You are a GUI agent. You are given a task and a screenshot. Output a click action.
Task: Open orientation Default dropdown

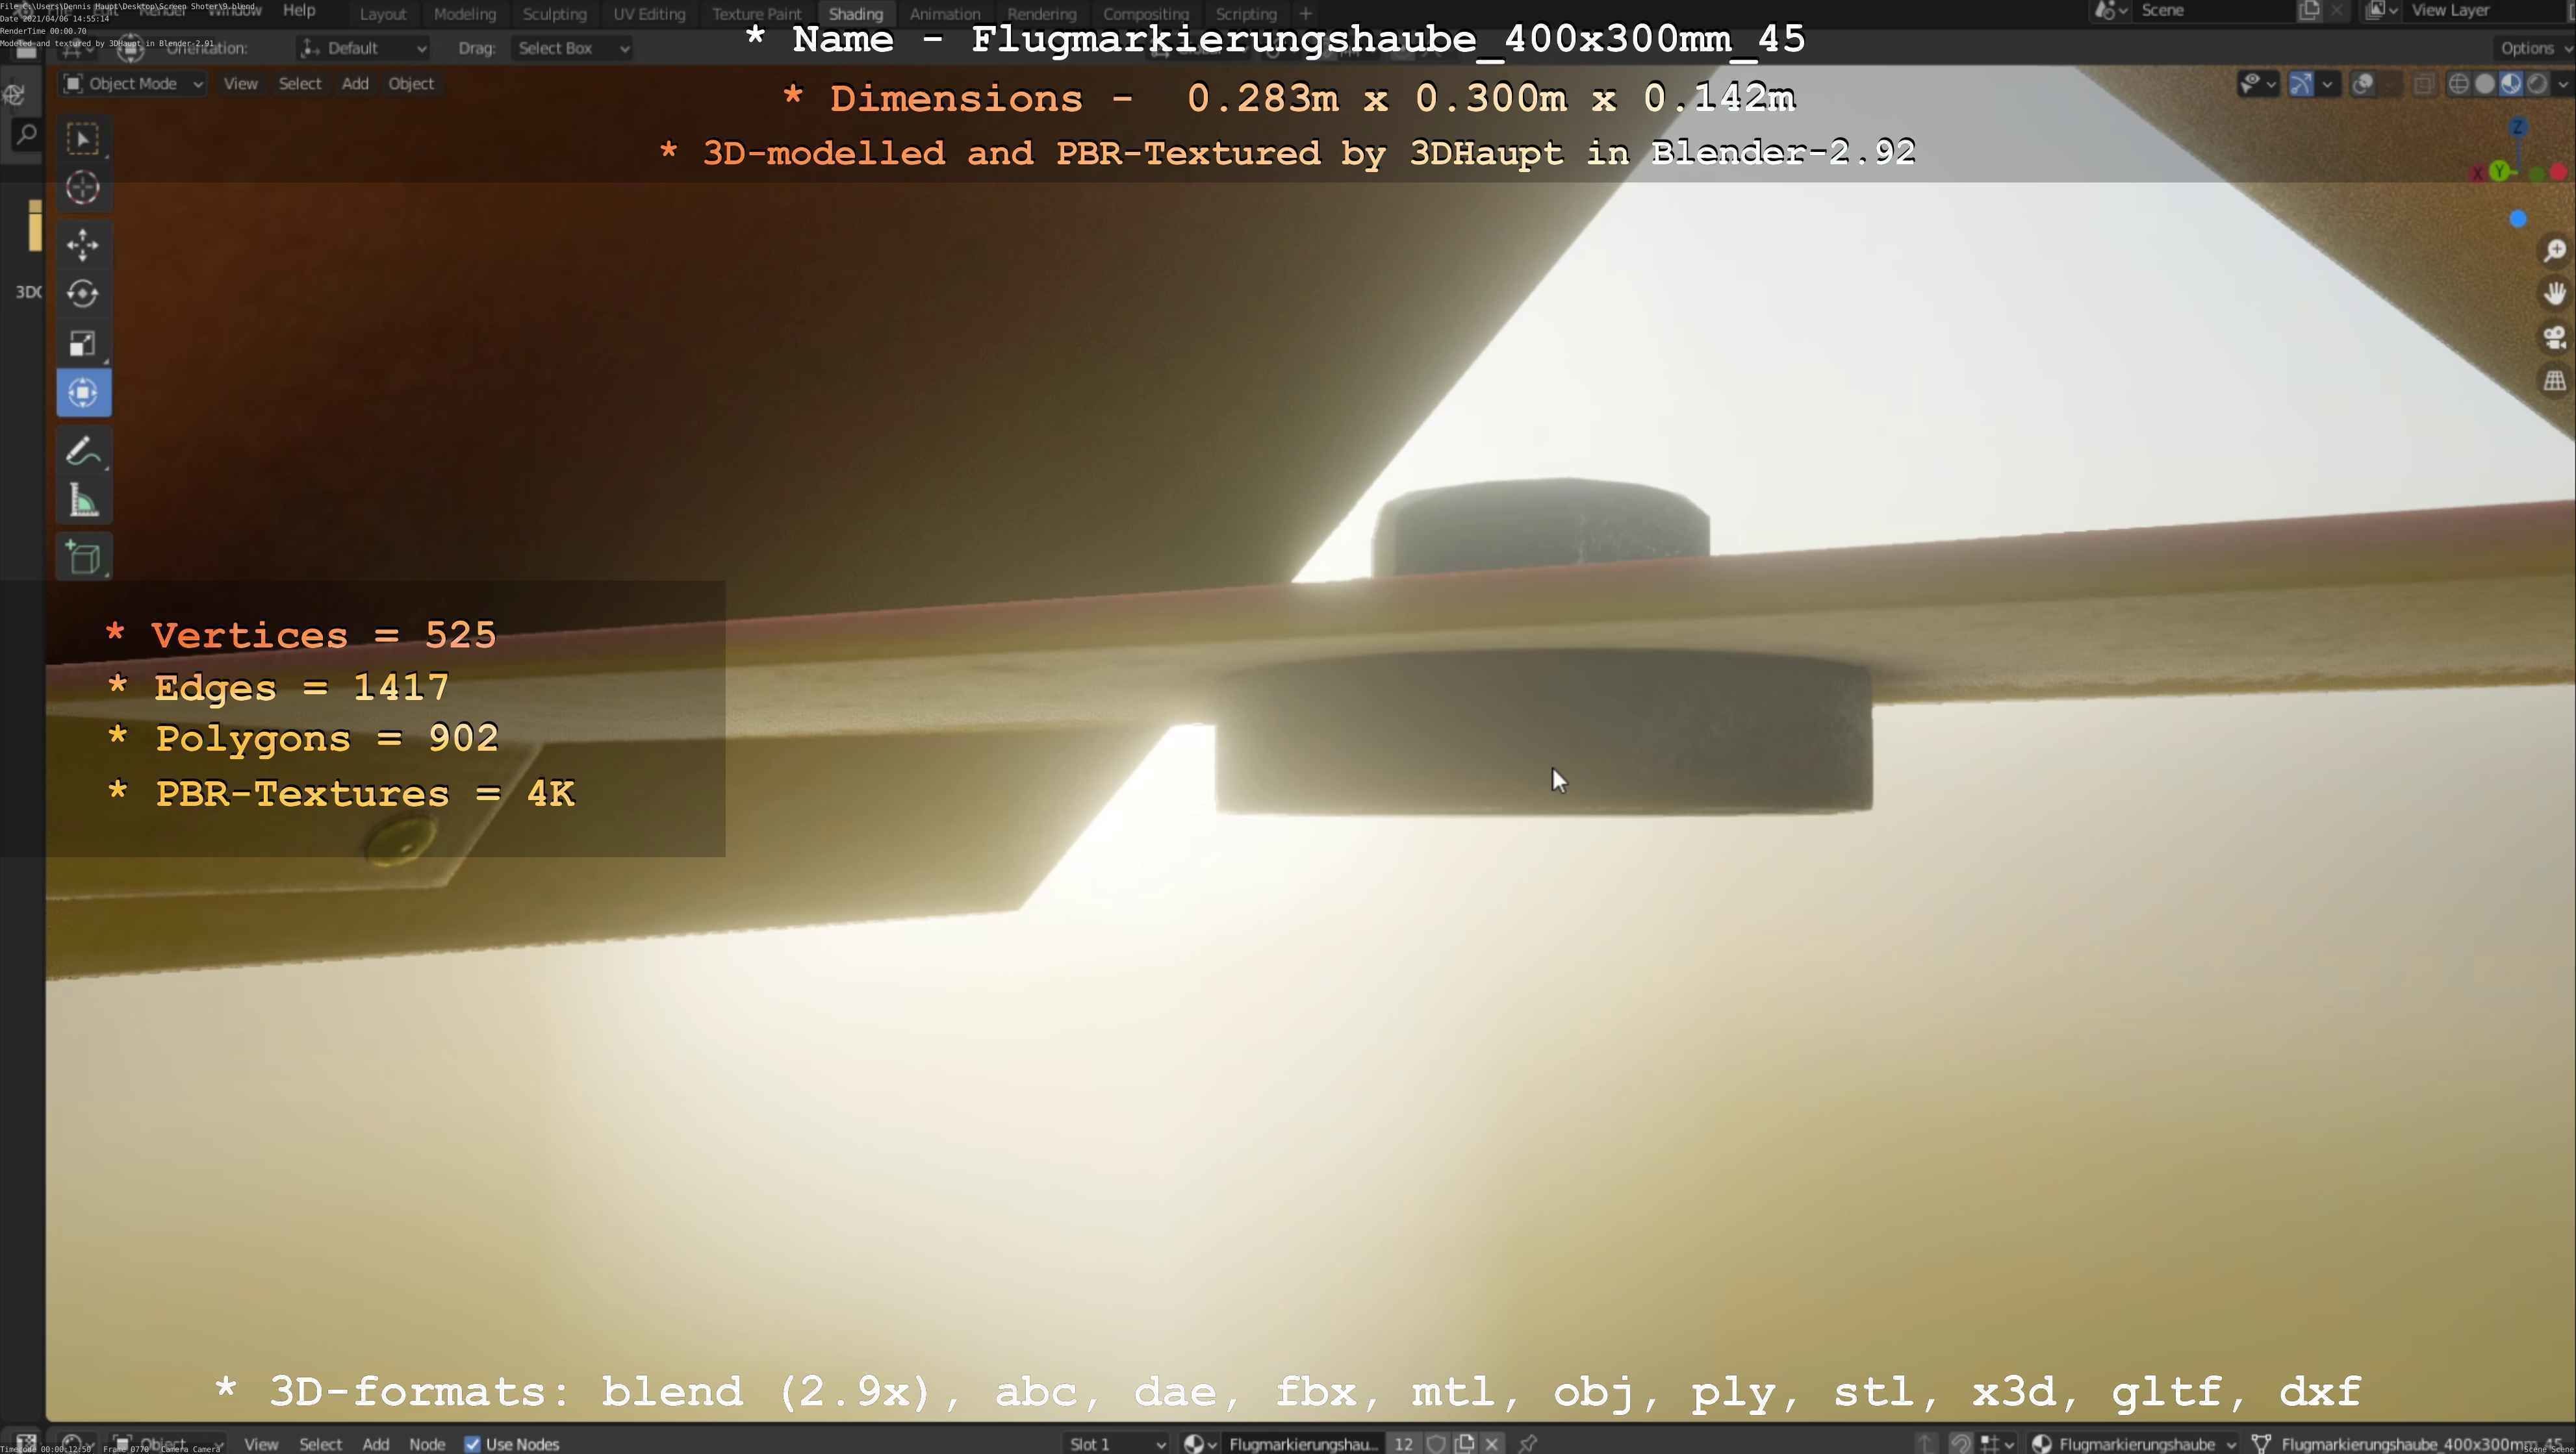click(363, 48)
